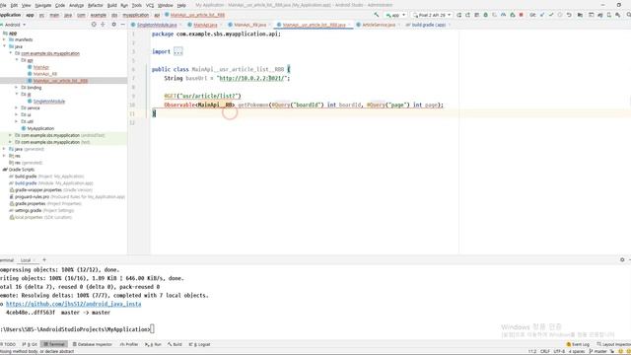Image resolution: width=631 pixels, height=355 pixels.
Task: Open the Database Inspector tool window
Action: [x=92, y=344]
